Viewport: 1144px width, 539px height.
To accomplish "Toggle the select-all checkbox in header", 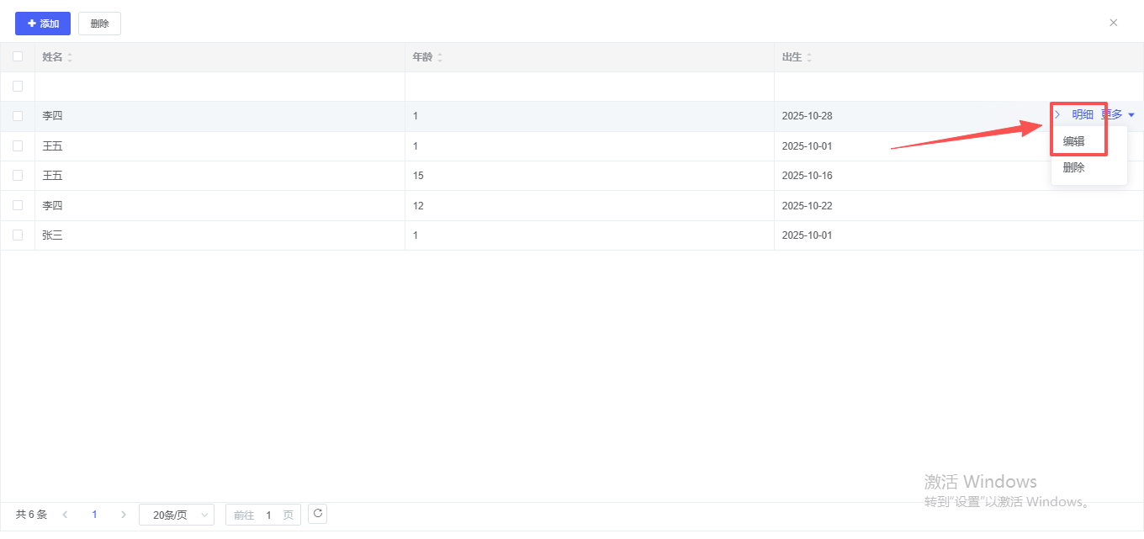I will (x=18, y=57).
